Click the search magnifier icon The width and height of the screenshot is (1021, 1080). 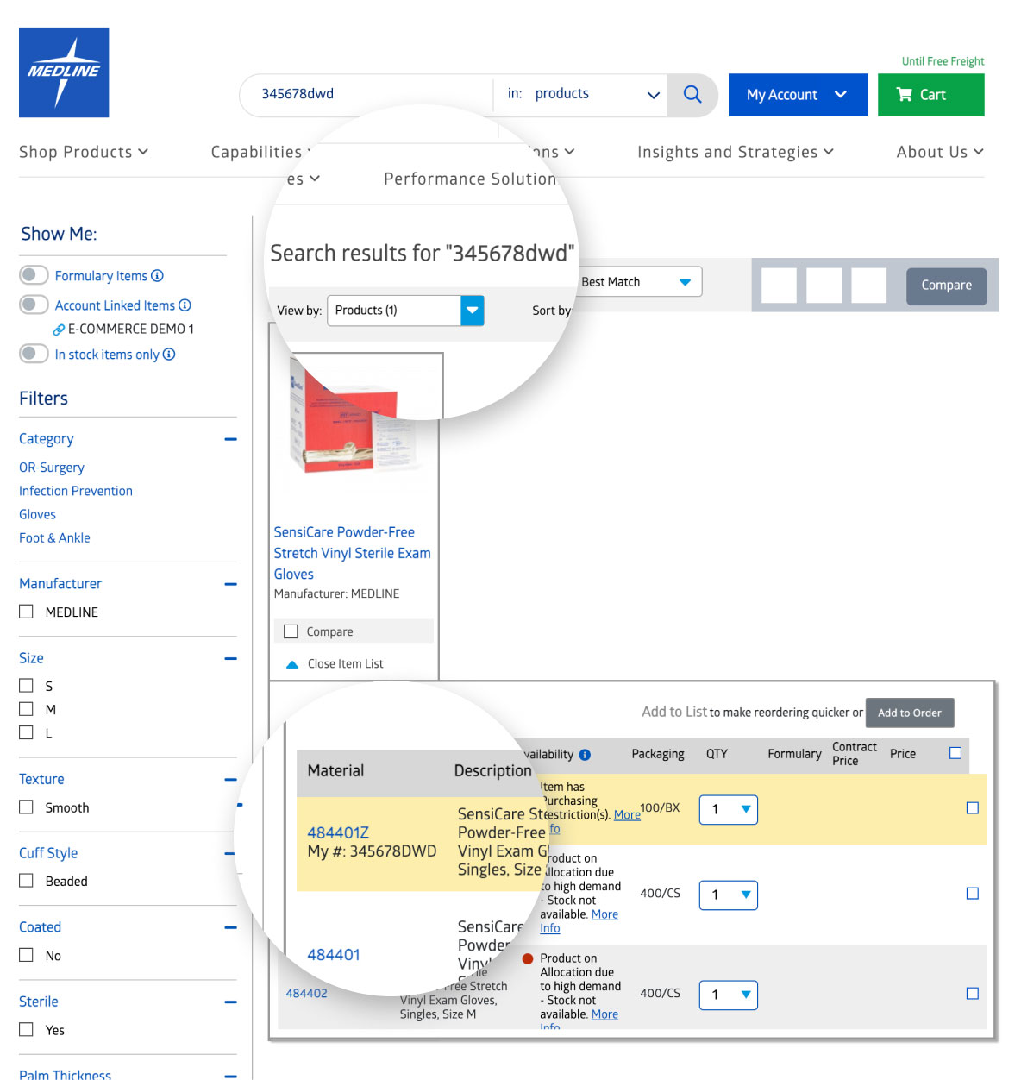692,94
